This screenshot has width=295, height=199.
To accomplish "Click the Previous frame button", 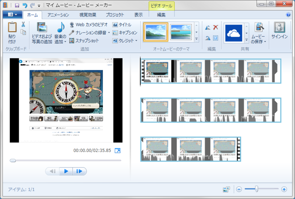I will 52,171.
